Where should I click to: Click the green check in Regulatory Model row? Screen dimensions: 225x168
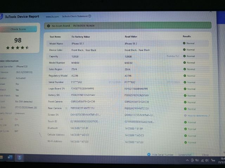(x=185, y=76)
